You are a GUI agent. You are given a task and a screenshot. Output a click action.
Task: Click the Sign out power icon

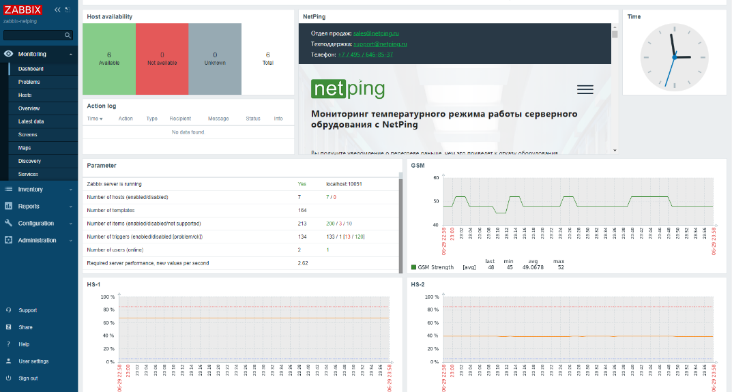pyautogui.click(x=8, y=378)
